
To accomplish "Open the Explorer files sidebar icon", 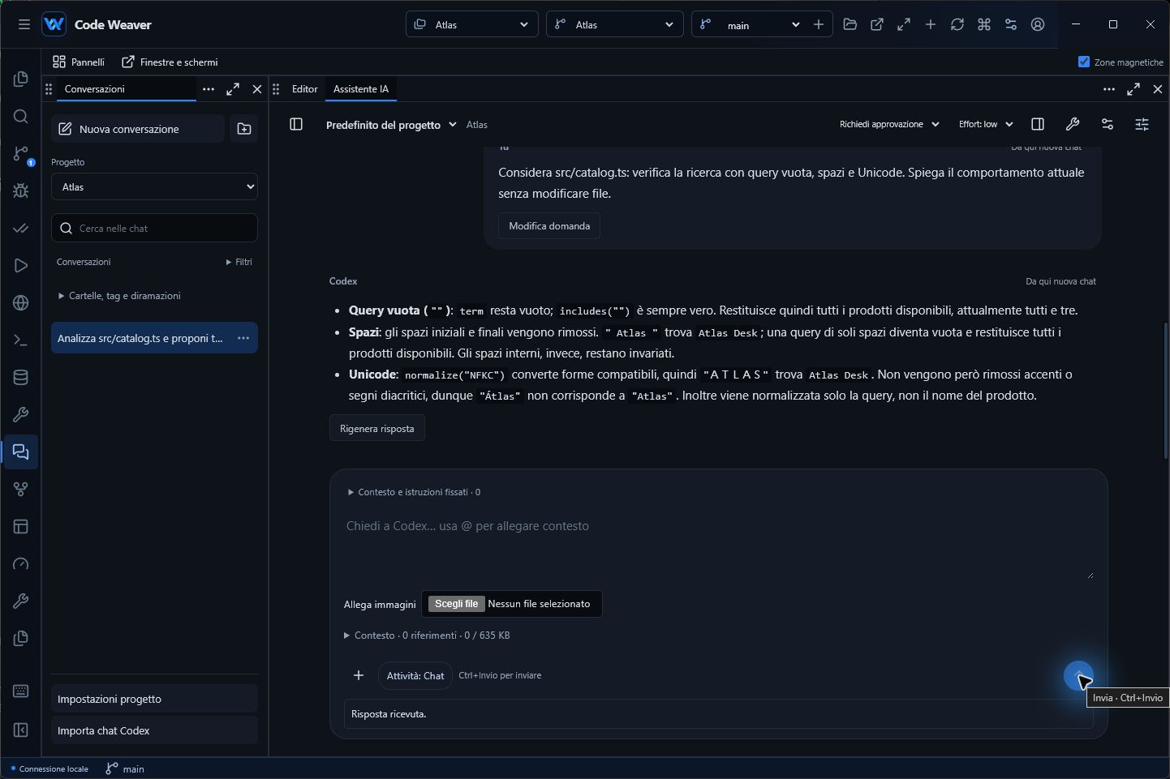I will click(x=21, y=79).
